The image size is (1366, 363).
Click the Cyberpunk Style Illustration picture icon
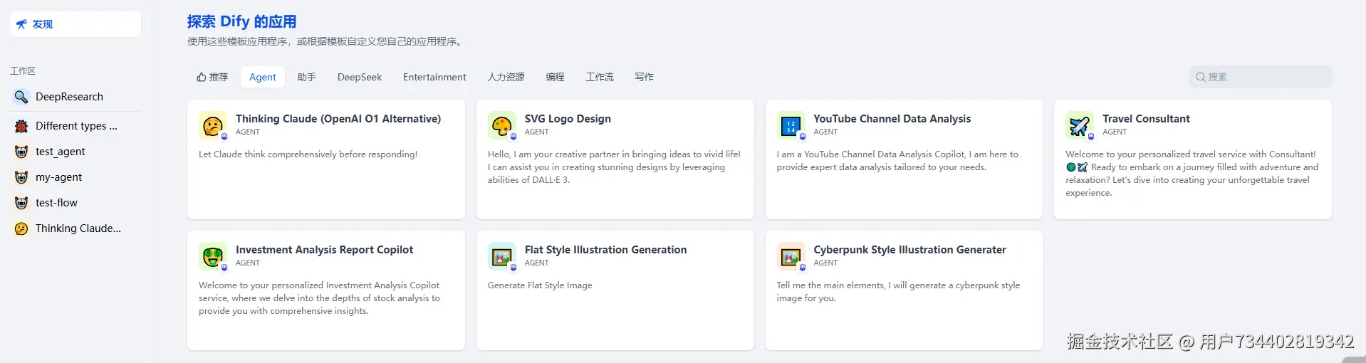[x=791, y=256]
